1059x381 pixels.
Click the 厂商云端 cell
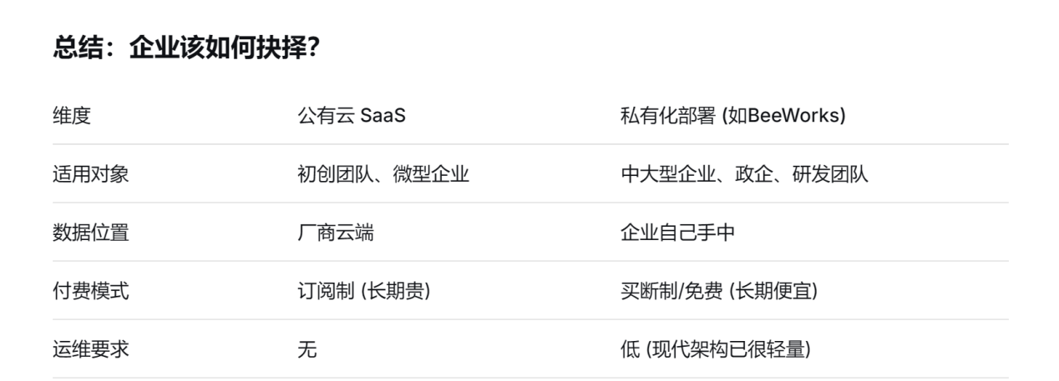coord(336,232)
